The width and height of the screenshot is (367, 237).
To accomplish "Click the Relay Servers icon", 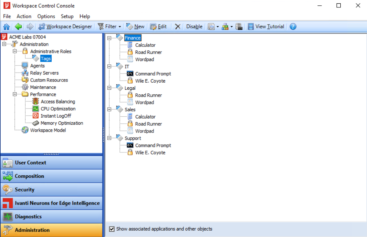I will [25, 73].
